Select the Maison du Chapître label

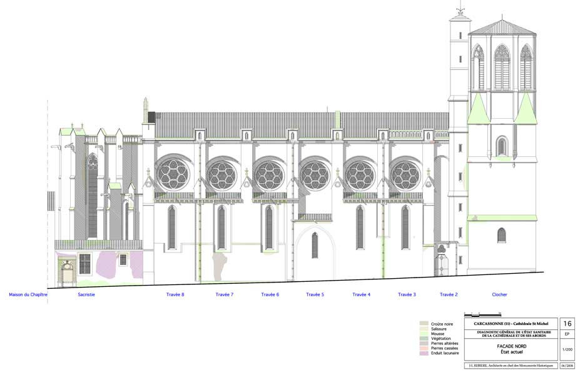point(28,294)
